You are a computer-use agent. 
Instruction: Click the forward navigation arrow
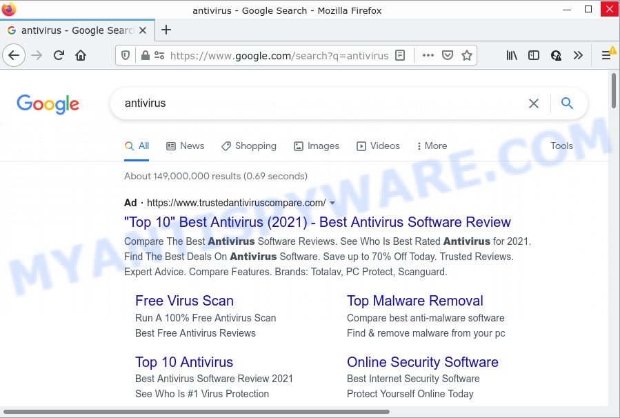(37, 55)
